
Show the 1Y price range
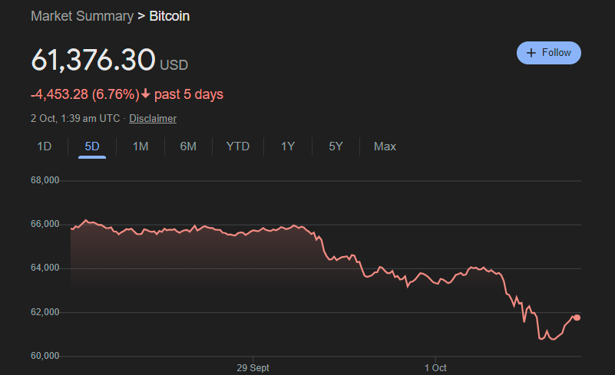tap(288, 146)
